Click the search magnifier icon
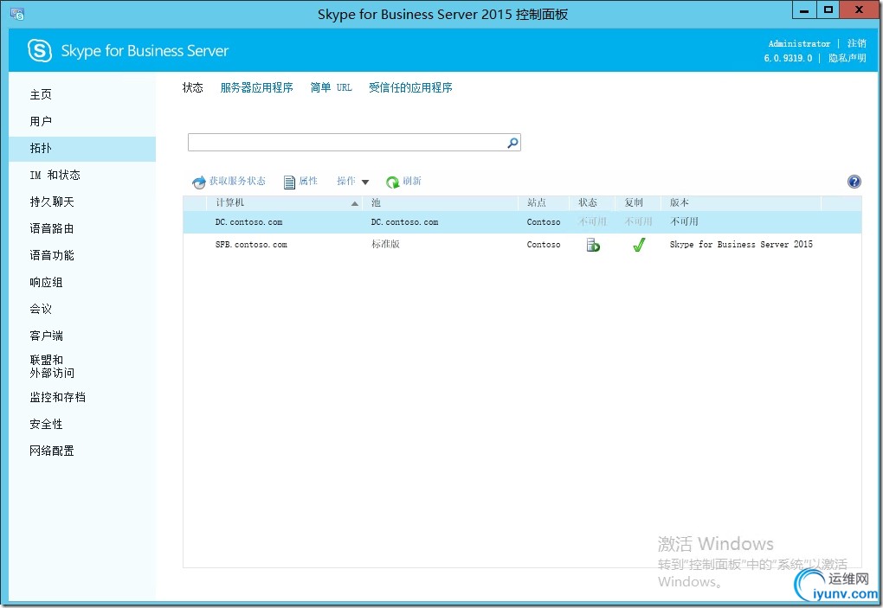The image size is (883, 608). tap(512, 143)
